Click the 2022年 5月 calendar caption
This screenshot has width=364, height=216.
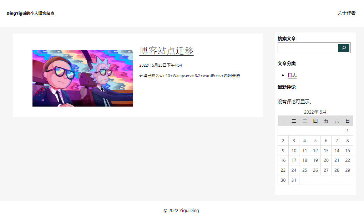(x=315, y=112)
